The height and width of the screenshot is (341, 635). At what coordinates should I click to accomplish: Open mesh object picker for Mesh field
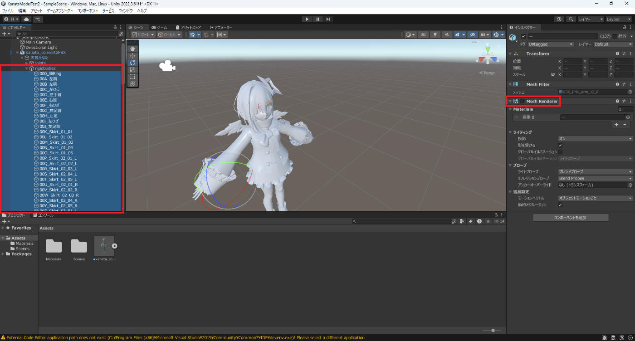630,92
